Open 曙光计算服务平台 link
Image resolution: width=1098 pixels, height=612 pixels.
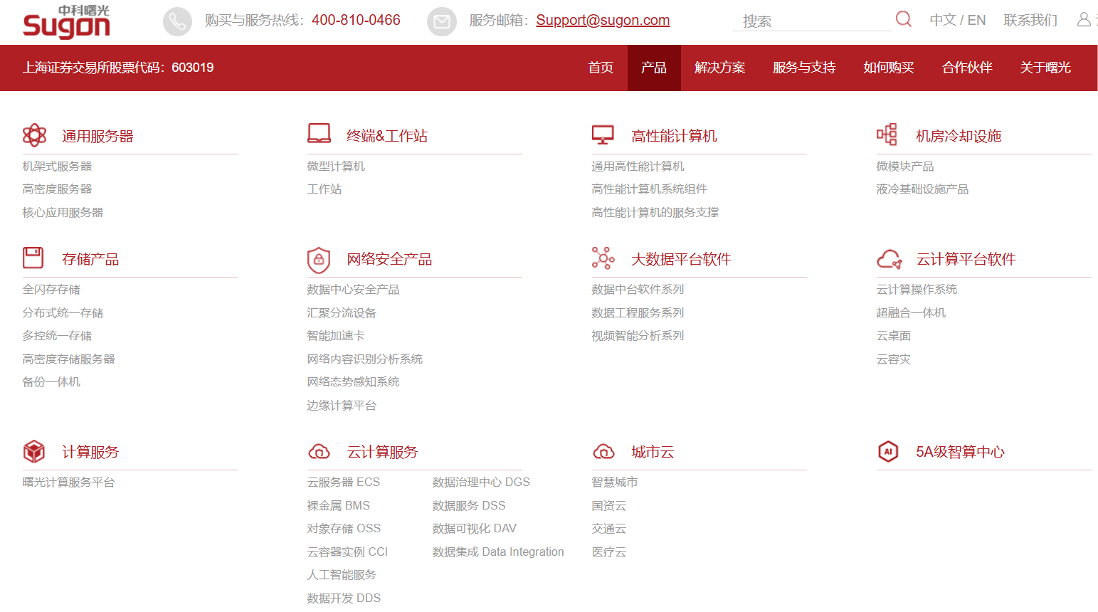(x=68, y=482)
